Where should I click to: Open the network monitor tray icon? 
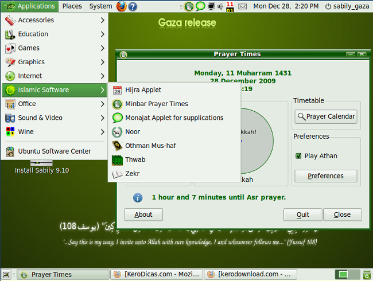[x=211, y=6]
